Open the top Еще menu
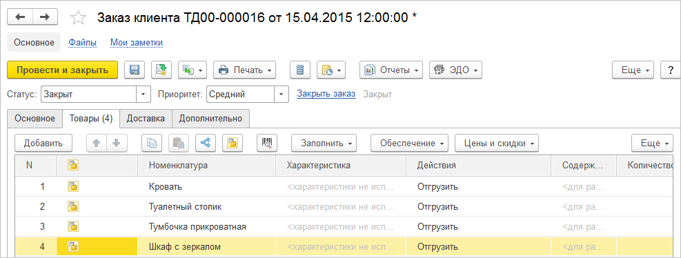The image size is (681, 258). pyautogui.click(x=633, y=70)
